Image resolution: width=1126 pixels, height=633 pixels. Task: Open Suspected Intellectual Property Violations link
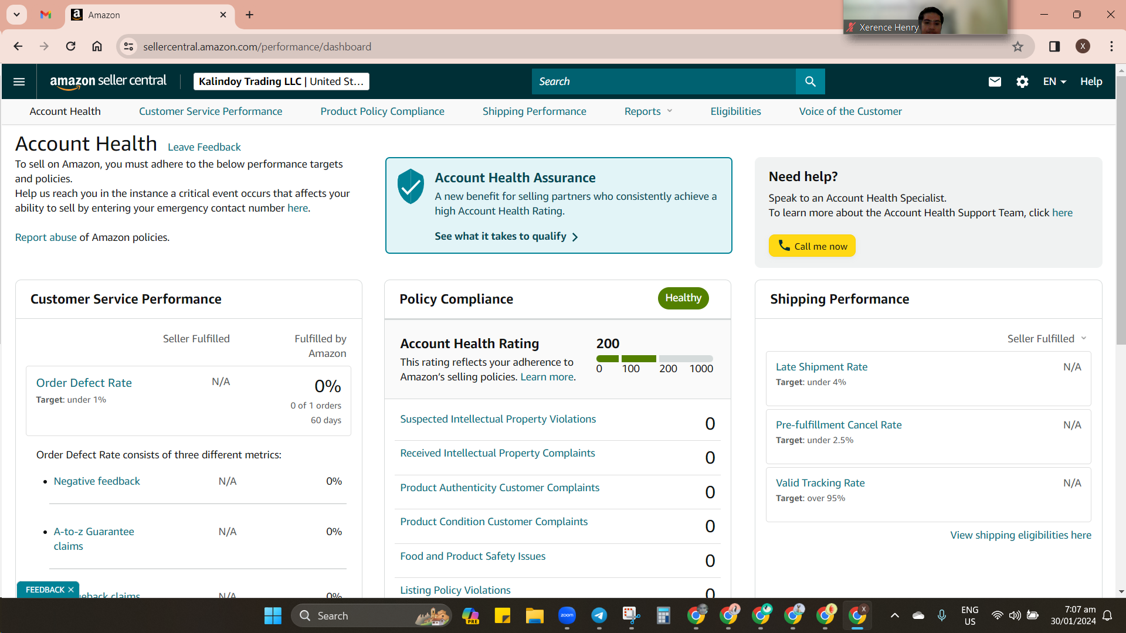click(498, 419)
